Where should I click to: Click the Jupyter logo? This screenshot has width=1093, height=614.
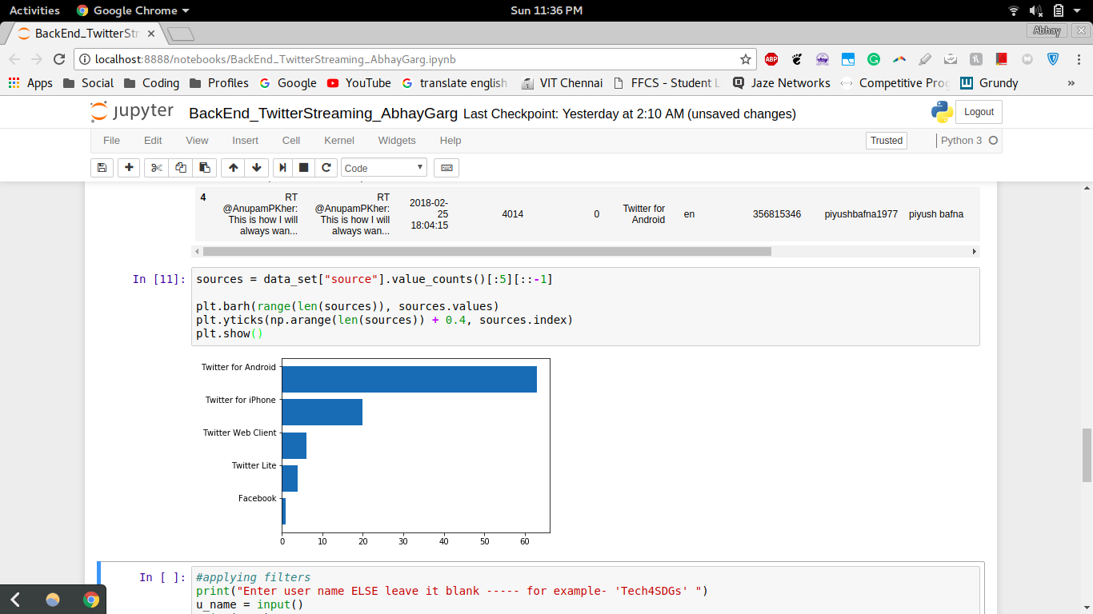(132, 112)
